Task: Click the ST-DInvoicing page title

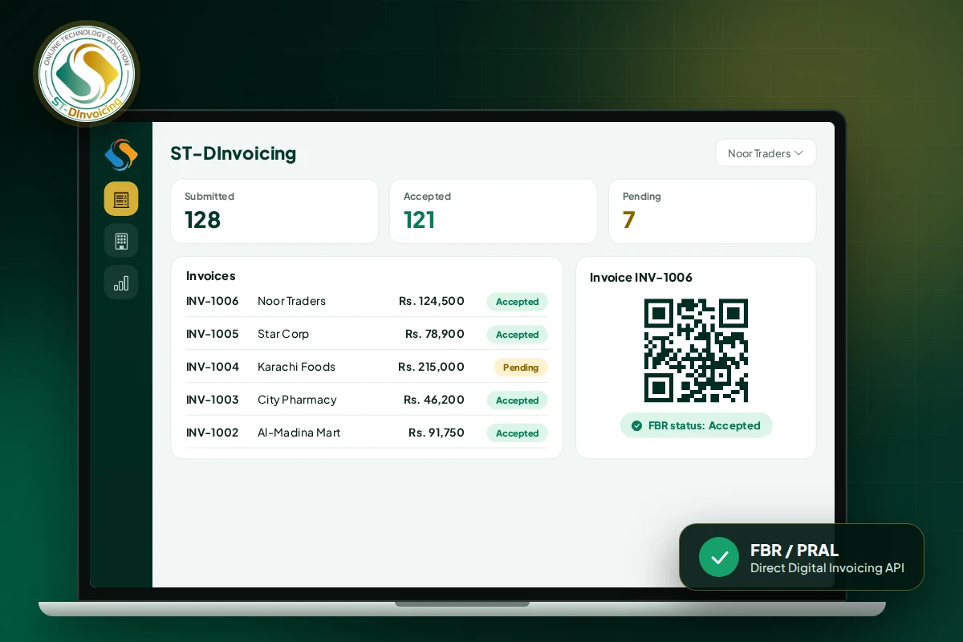Action: pos(234,153)
